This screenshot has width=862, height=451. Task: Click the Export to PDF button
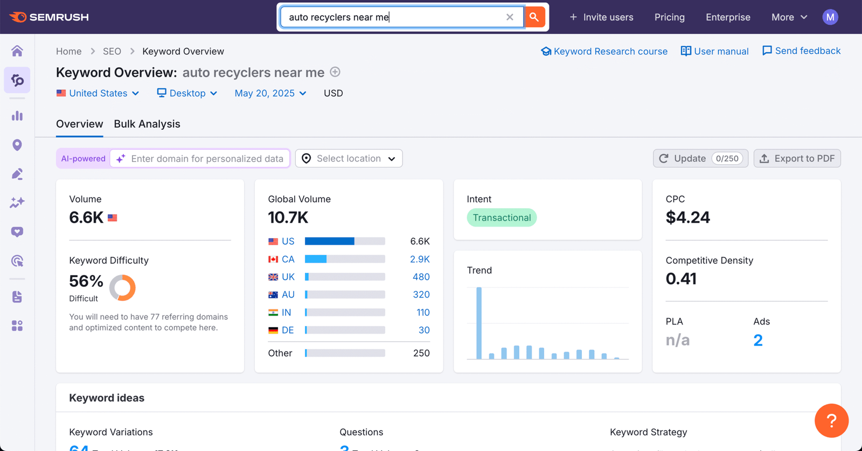point(797,159)
